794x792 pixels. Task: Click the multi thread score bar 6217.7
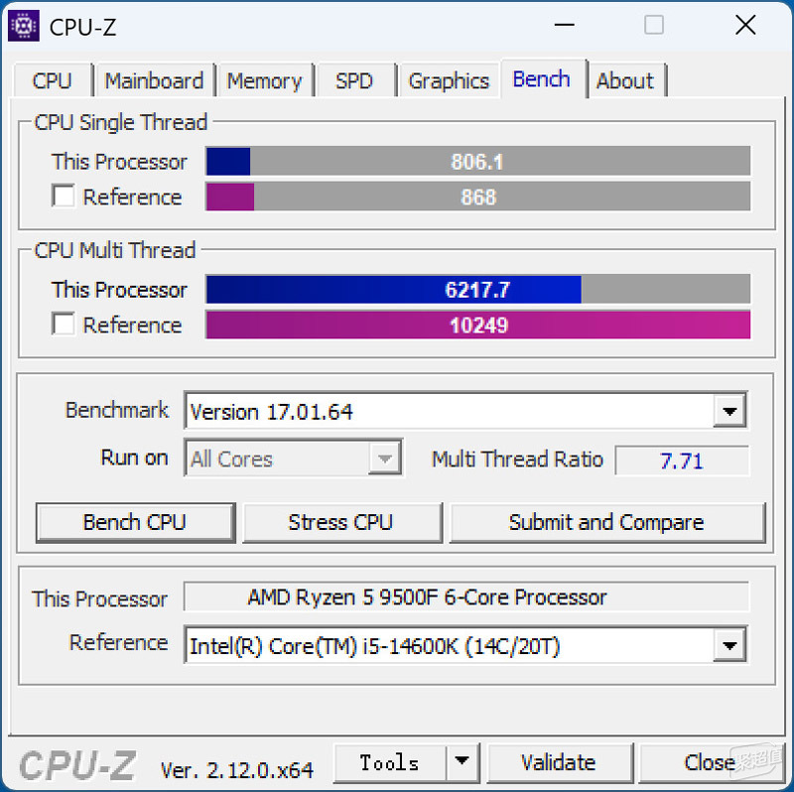[x=478, y=289]
